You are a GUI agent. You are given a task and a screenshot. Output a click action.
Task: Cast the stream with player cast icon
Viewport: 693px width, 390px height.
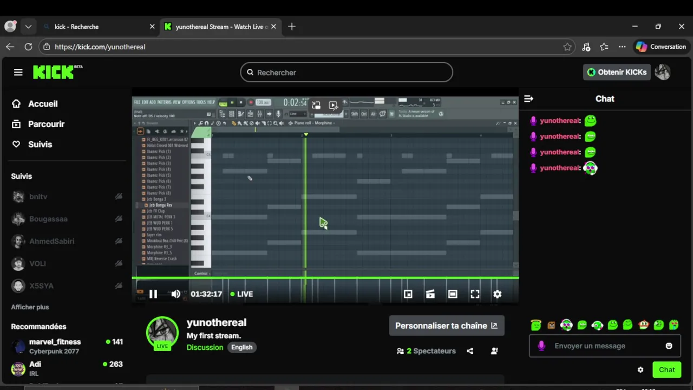430,294
